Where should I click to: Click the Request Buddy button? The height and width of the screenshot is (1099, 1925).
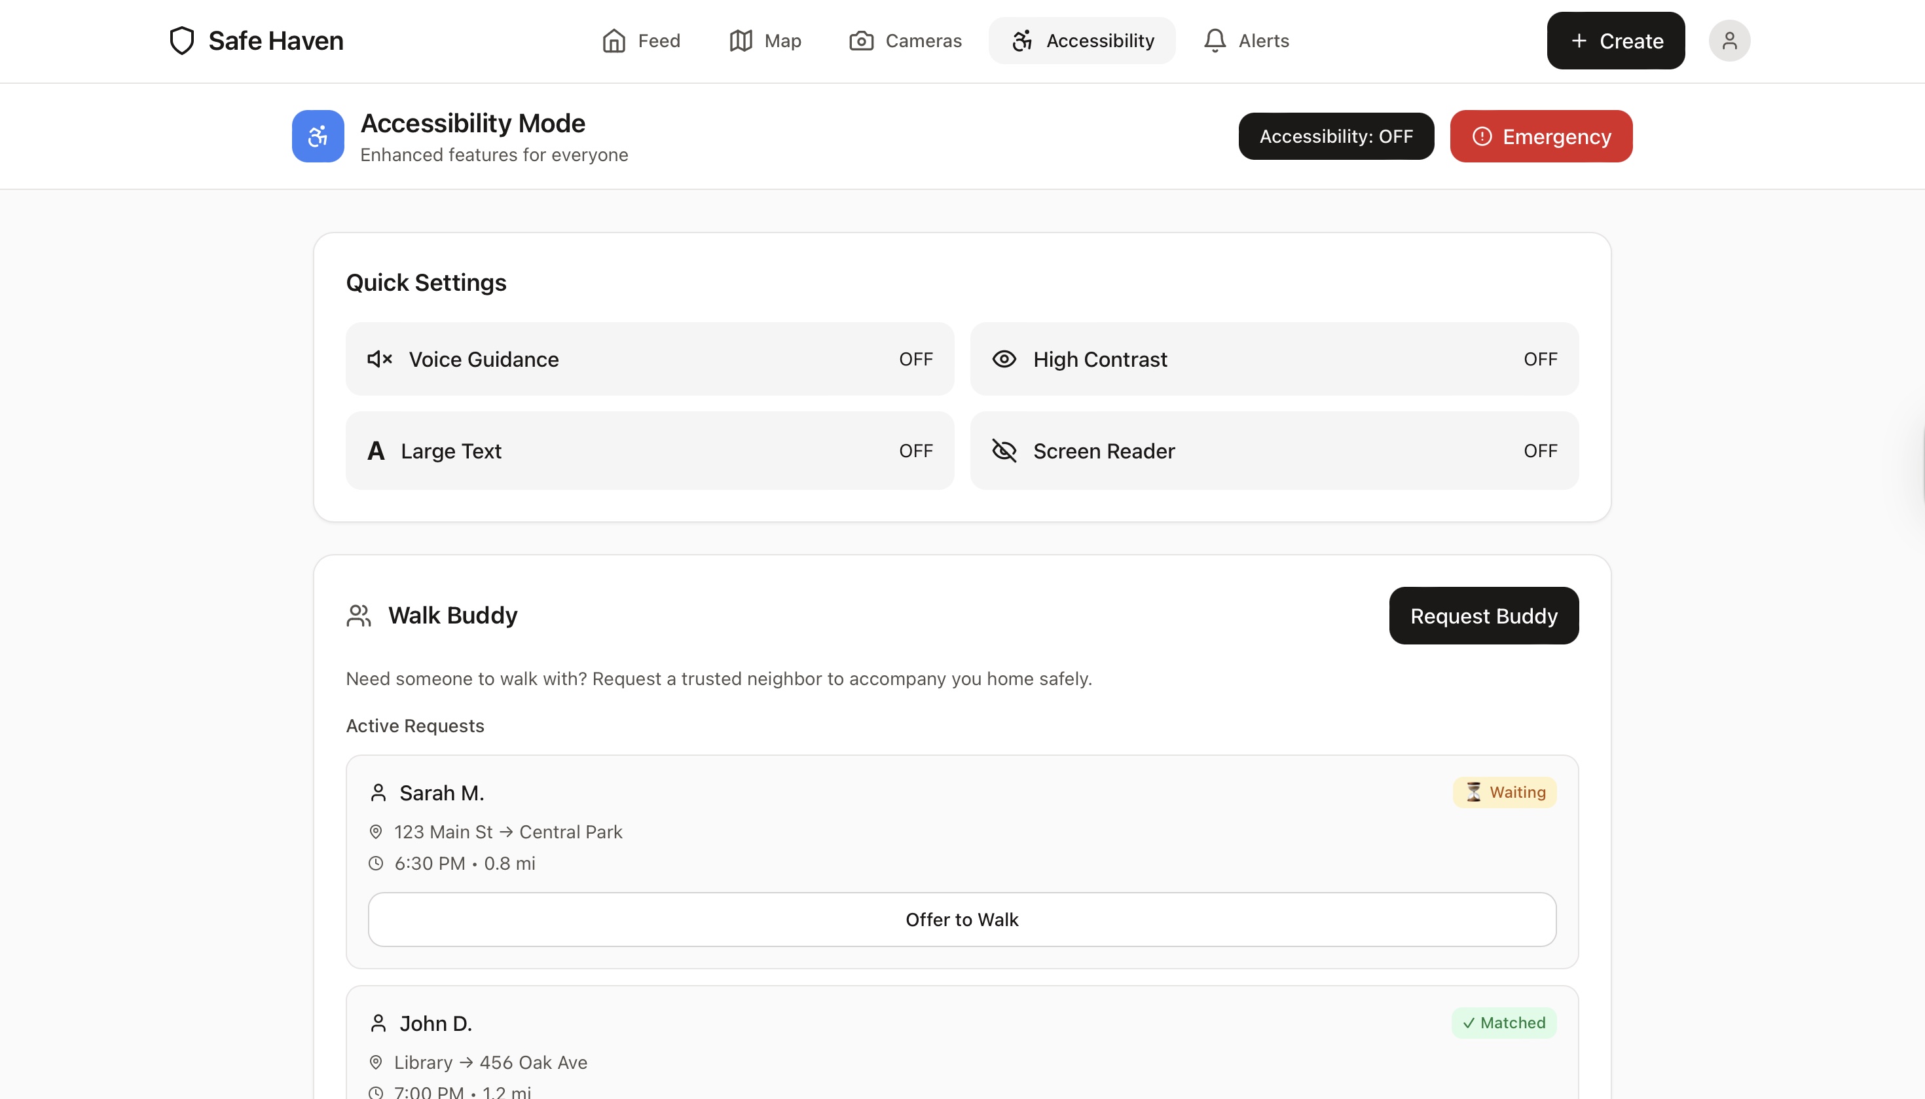[x=1484, y=616]
